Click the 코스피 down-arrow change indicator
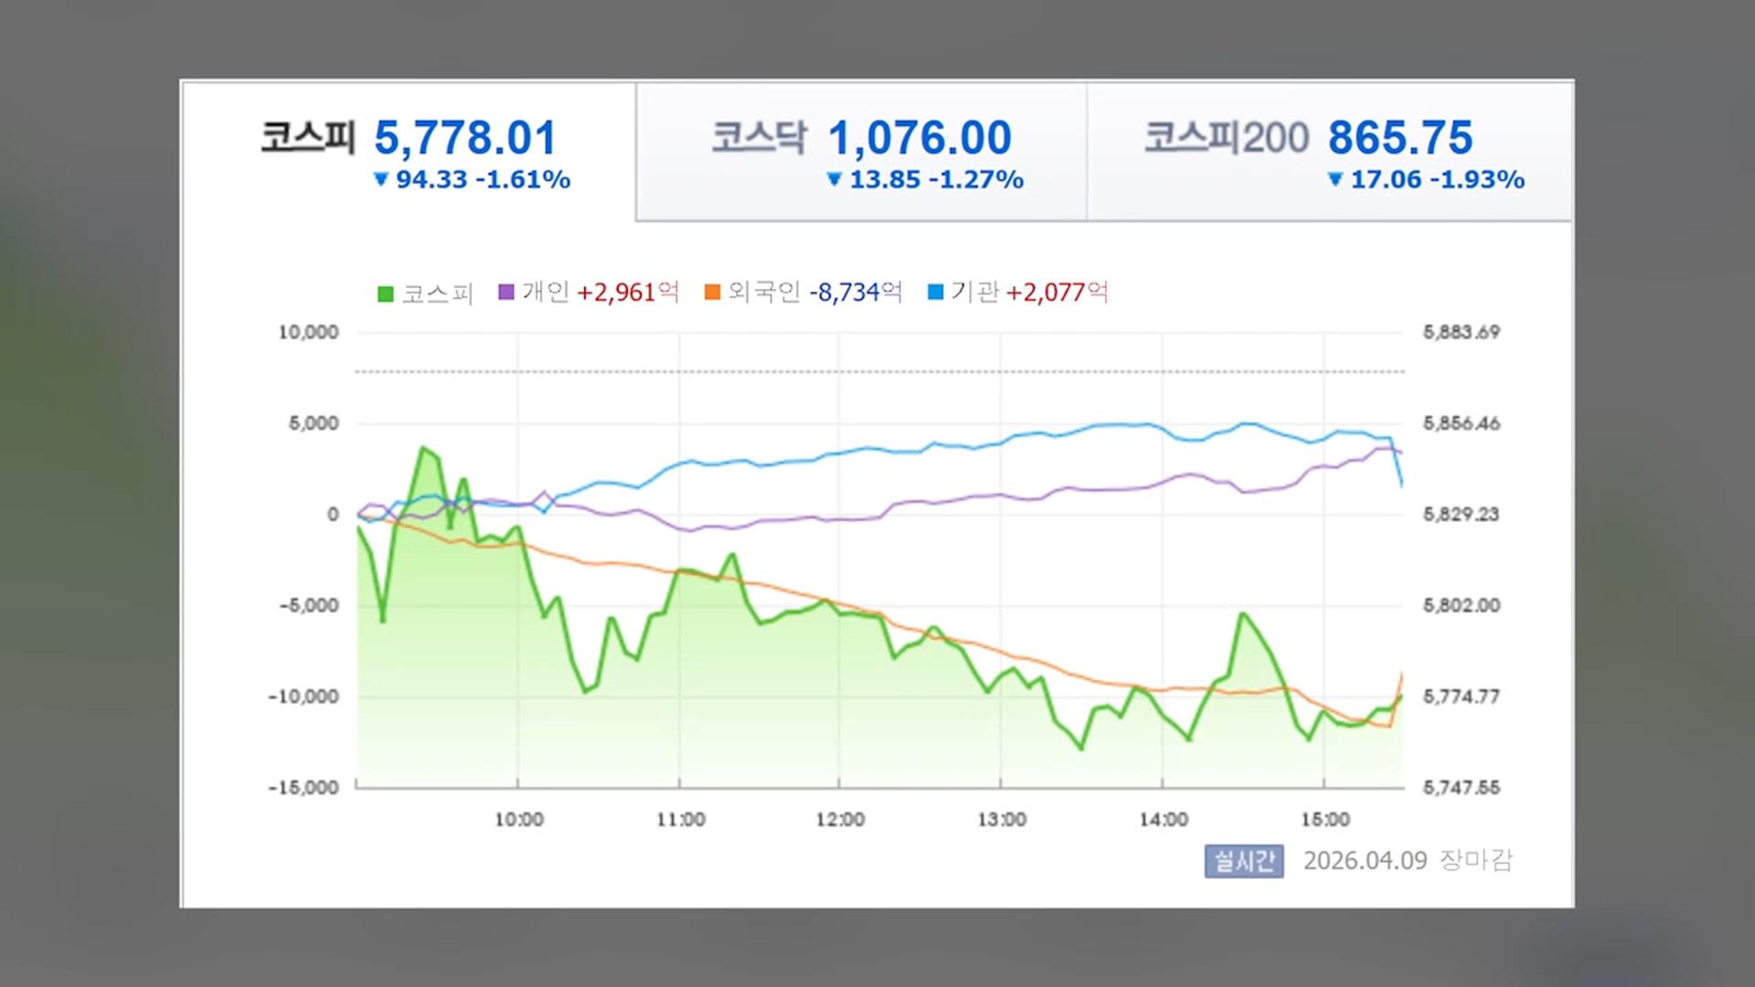 (382, 180)
